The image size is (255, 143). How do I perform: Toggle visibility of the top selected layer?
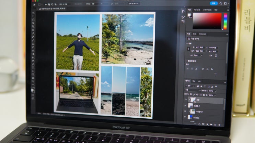click(x=186, y=100)
